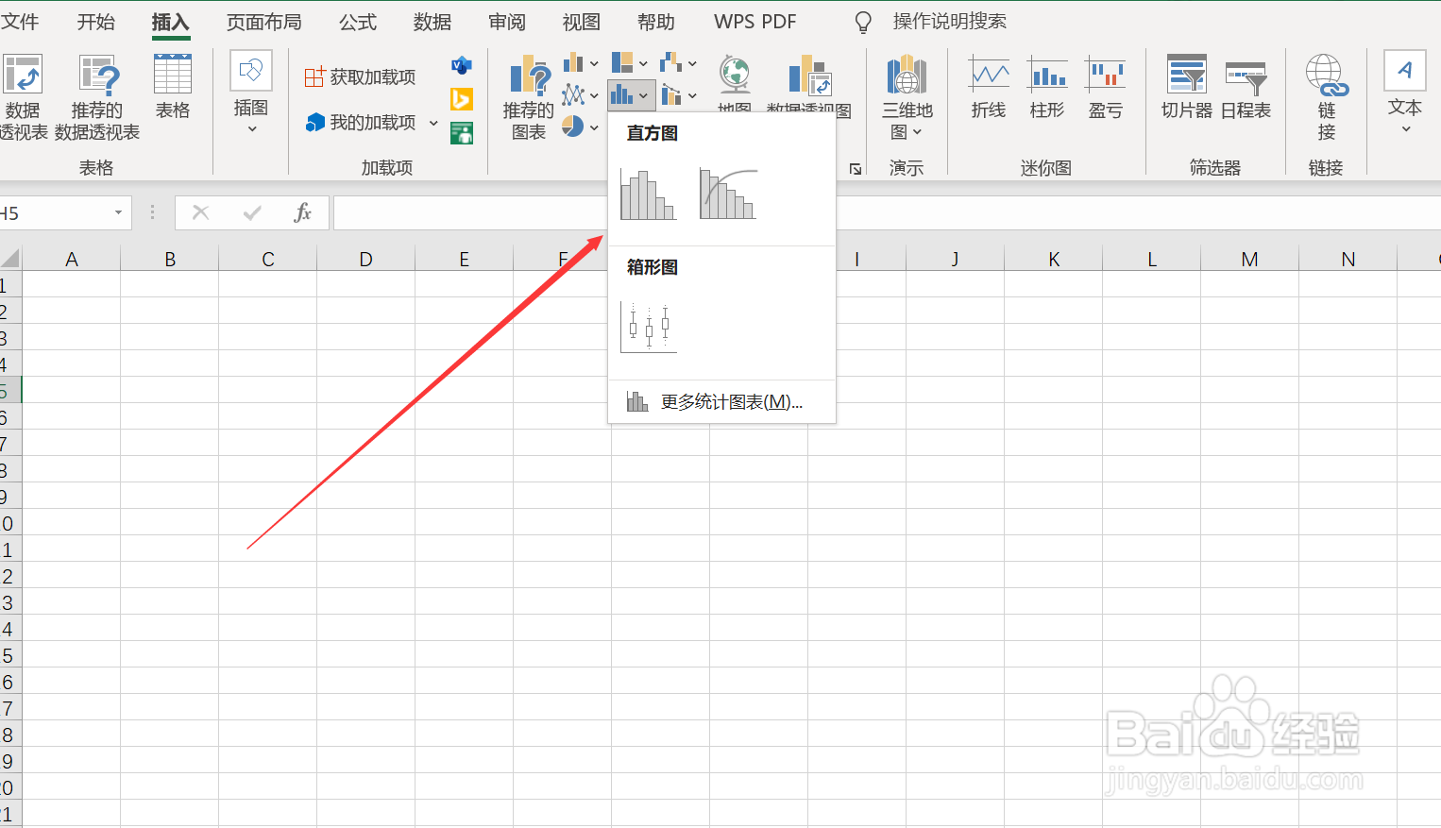Viewport: 1441px width, 828px height.
Task: Insert a 盈亏 (Win/Loss) sparkline
Action: (x=1106, y=87)
